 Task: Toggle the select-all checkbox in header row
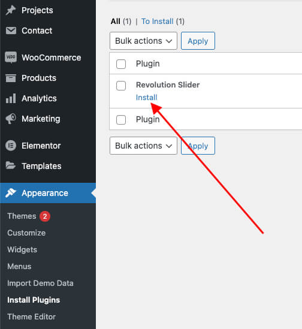[x=121, y=64]
